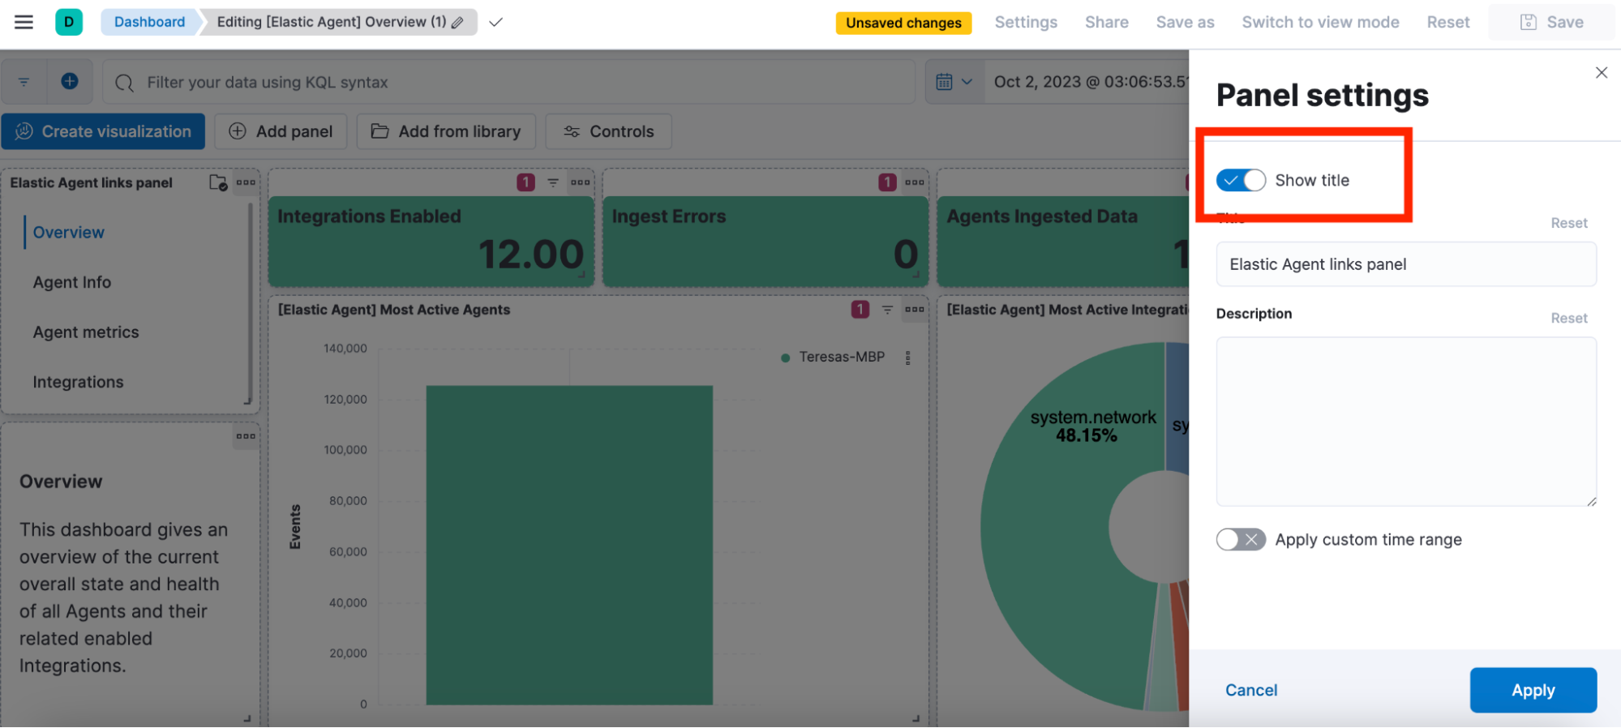
Task: Click the checkmark icon after dashboard title
Action: [x=496, y=22]
